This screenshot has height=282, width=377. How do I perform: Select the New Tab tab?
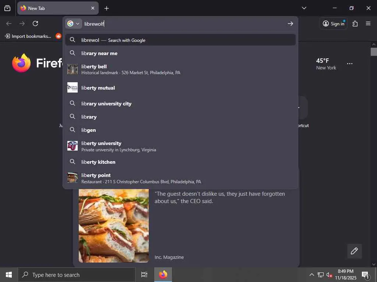[x=58, y=8]
